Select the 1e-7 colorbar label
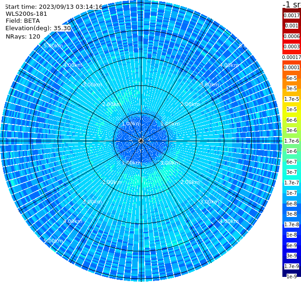The image size is (301, 282). (x=292, y=193)
